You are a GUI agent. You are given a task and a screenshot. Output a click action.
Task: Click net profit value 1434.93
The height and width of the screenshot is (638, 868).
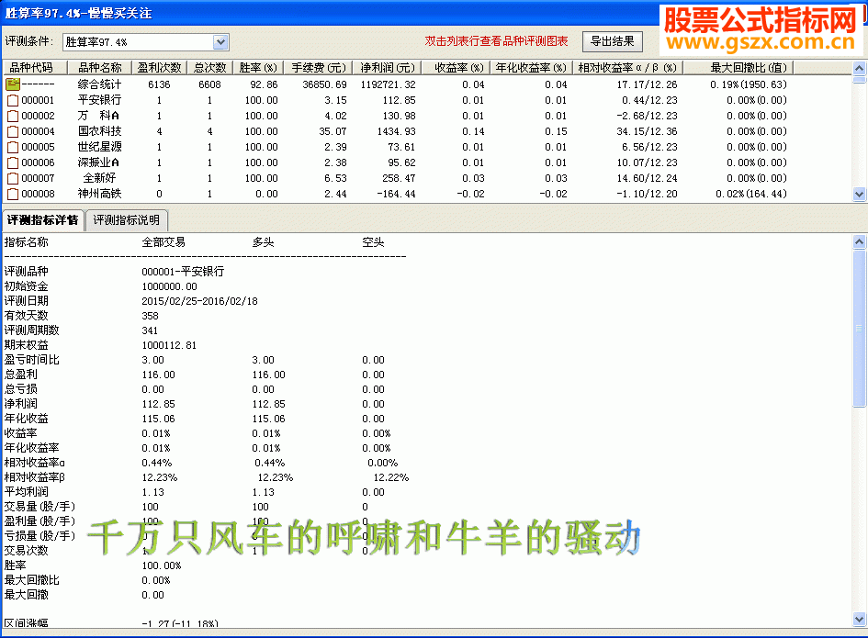coord(396,131)
